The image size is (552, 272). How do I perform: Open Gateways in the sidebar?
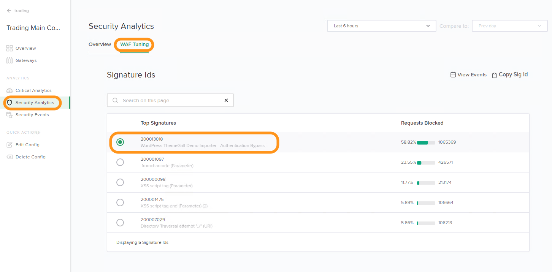click(26, 60)
